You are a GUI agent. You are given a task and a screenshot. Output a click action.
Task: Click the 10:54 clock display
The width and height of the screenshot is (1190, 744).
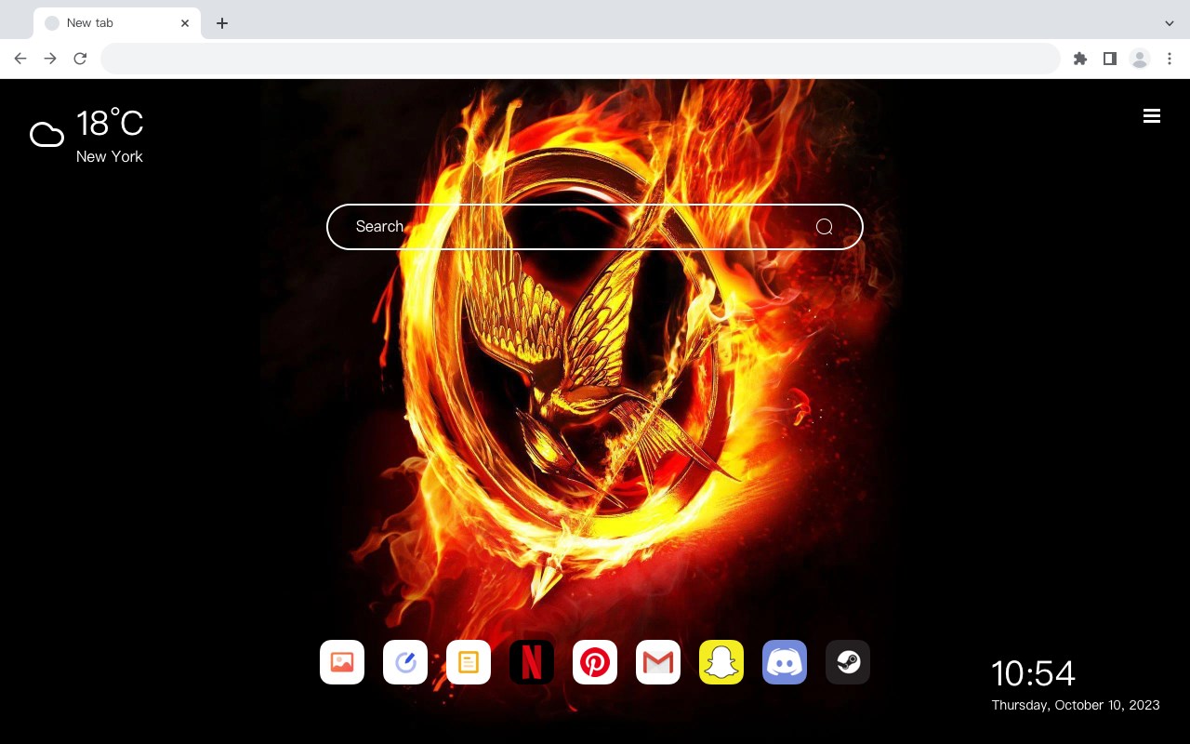click(x=1033, y=673)
